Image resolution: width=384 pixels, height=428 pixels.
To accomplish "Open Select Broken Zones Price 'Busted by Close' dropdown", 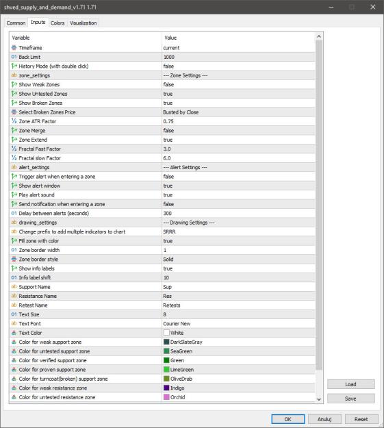I will click(238, 112).
